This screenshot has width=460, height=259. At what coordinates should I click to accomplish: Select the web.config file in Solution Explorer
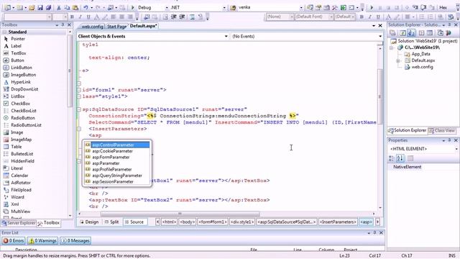419,67
